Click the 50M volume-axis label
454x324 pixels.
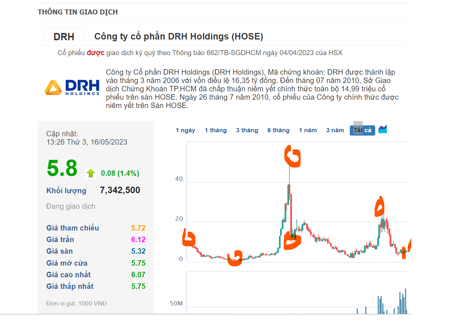click(176, 303)
